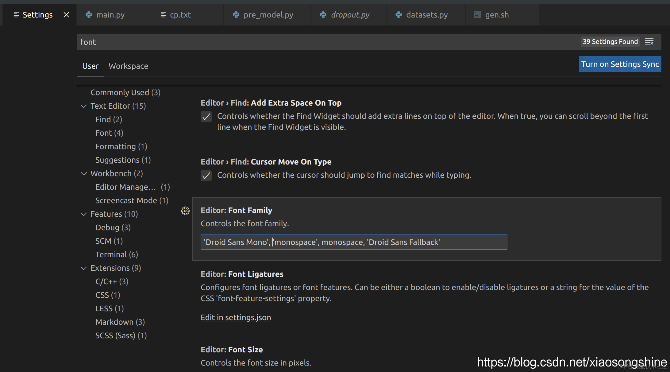Collapse the Text Editor tree section

point(84,106)
